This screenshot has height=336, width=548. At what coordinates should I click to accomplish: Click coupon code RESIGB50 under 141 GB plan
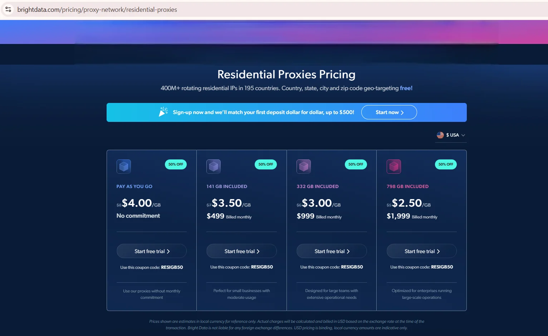262,267
